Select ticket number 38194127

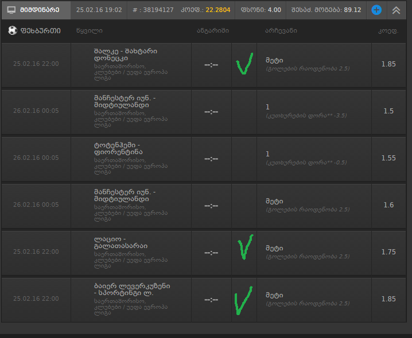pyautogui.click(x=158, y=10)
